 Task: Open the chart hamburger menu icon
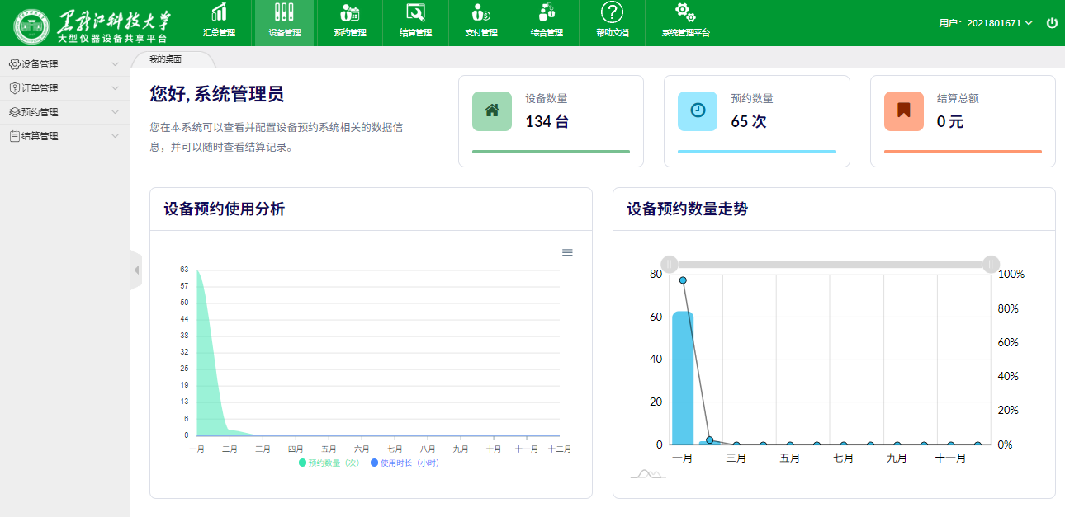coord(567,252)
